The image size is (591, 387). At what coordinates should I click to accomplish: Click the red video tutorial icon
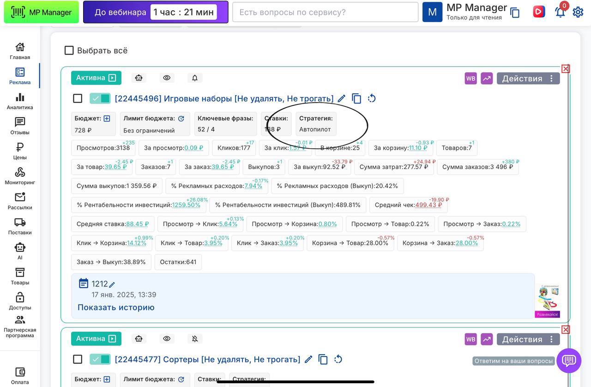coord(539,12)
